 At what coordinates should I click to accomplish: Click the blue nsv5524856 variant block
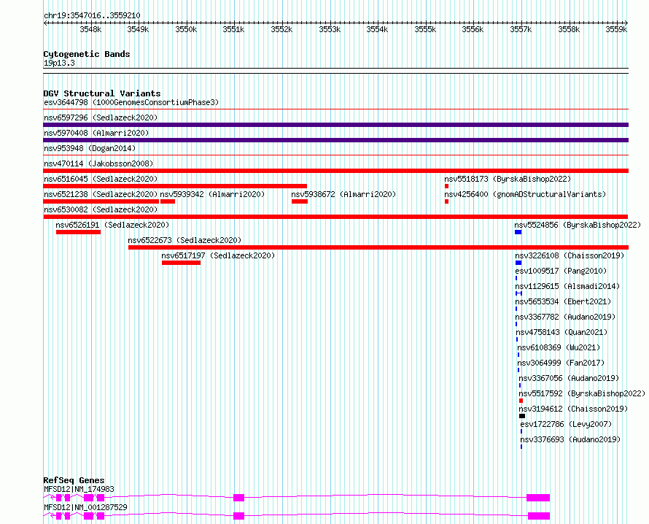518,232
